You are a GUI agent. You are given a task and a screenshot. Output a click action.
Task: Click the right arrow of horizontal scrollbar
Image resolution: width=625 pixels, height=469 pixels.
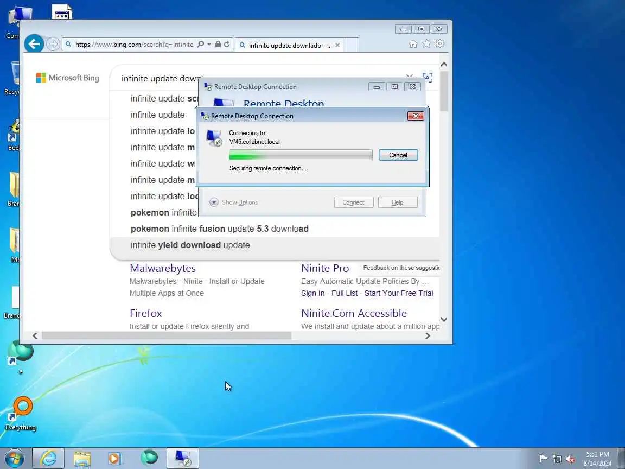[428, 336]
